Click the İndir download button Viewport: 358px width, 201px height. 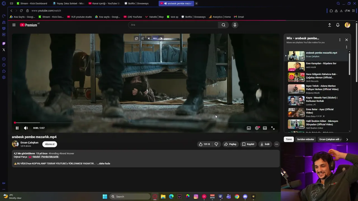tap(265, 144)
